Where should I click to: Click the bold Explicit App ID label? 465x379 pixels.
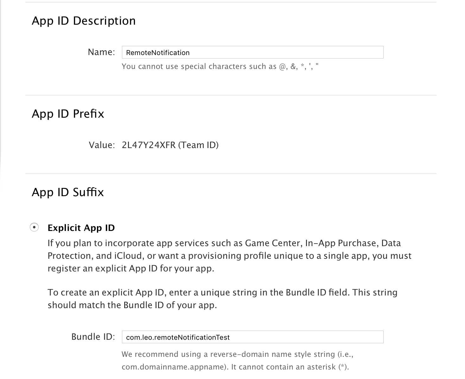coord(81,228)
